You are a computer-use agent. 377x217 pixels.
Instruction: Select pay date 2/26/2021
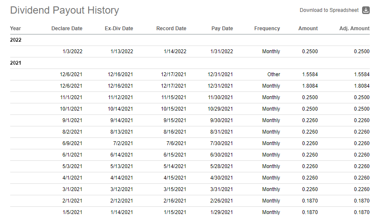coord(222,201)
